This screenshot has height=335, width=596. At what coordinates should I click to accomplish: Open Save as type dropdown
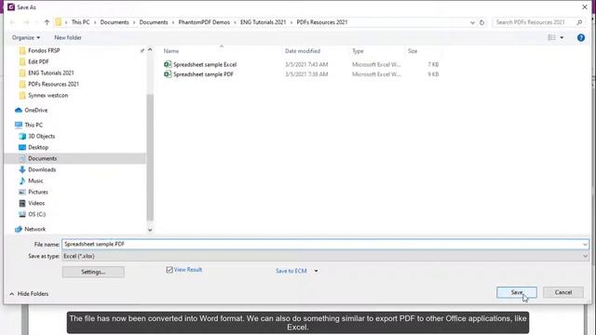pos(325,257)
